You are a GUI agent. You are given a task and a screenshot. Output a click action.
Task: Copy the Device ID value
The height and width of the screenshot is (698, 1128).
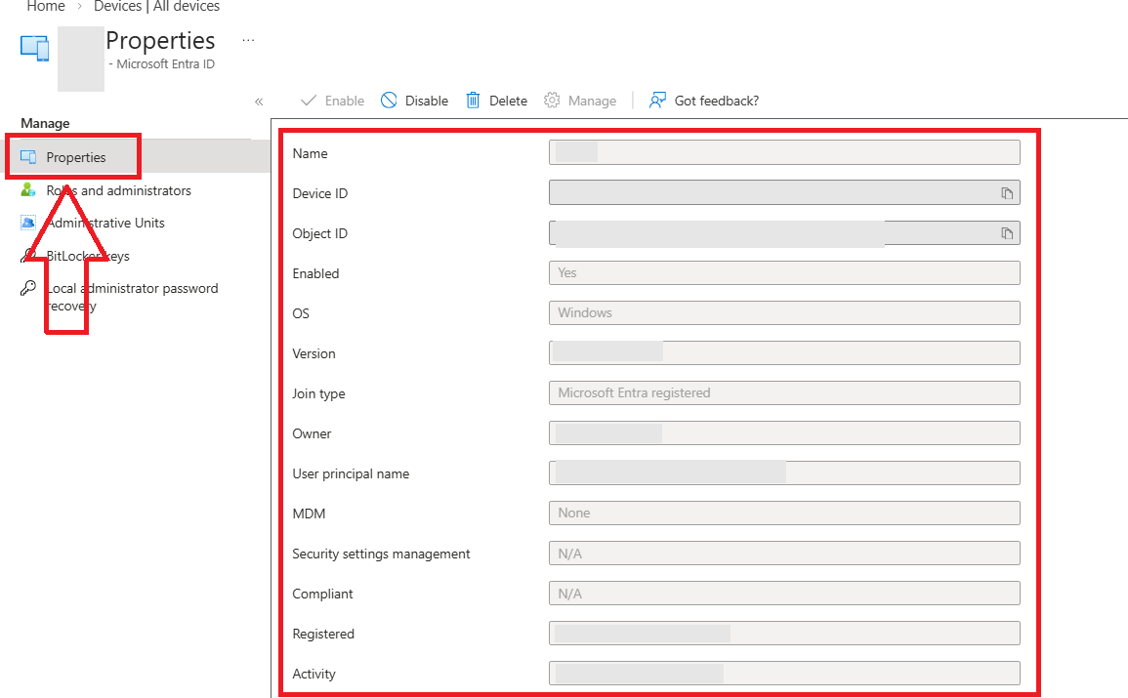pos(1007,193)
